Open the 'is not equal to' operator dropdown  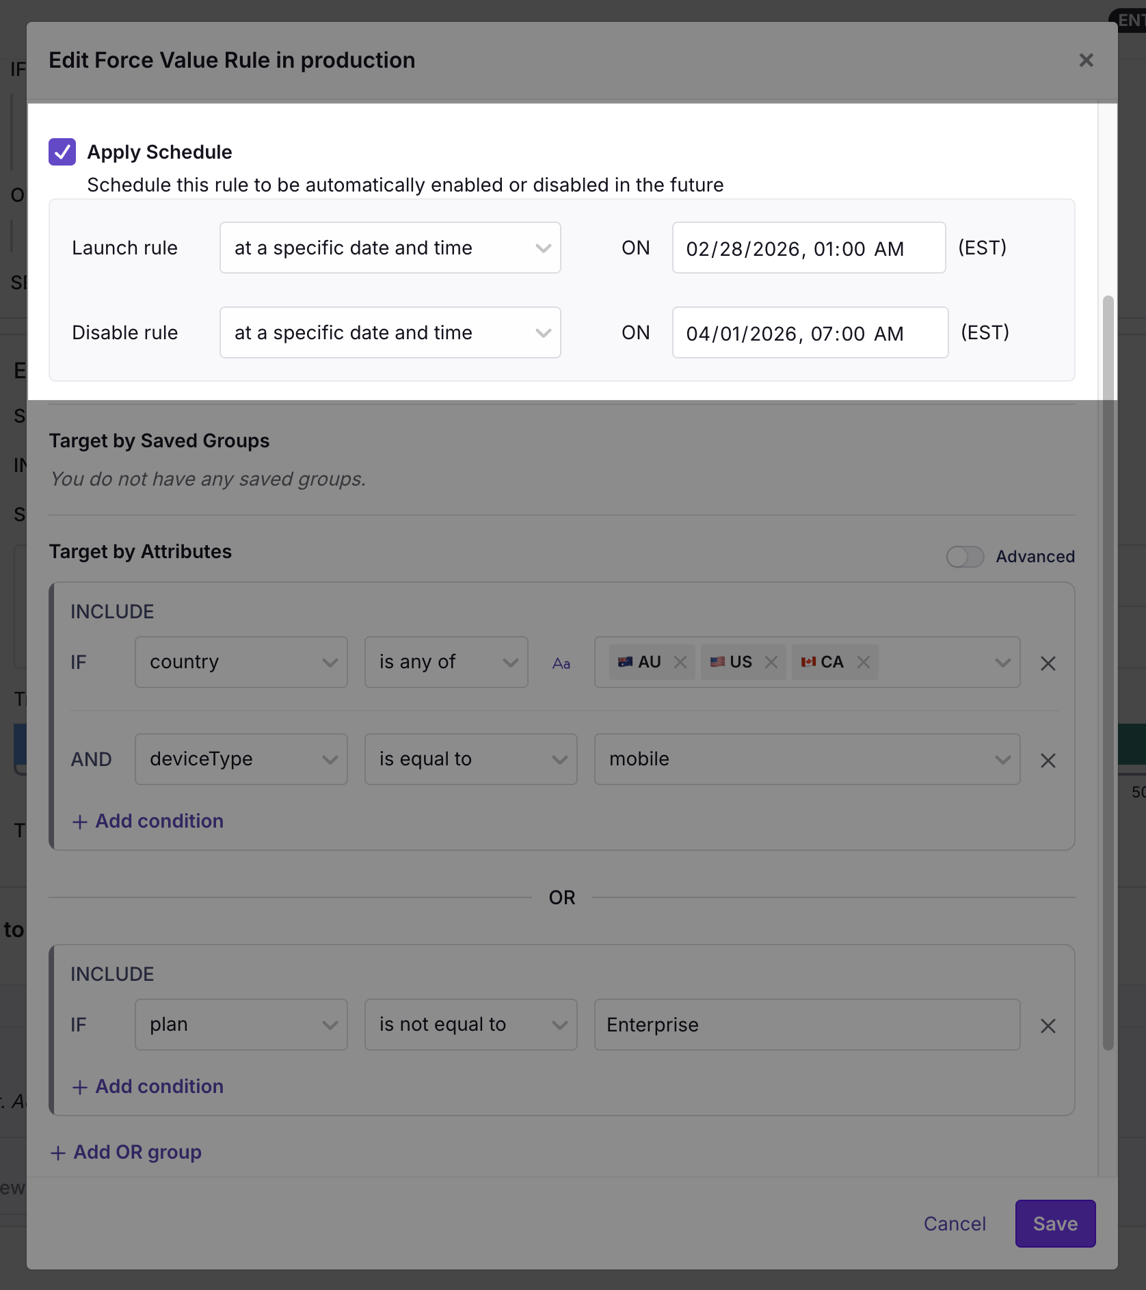(471, 1025)
